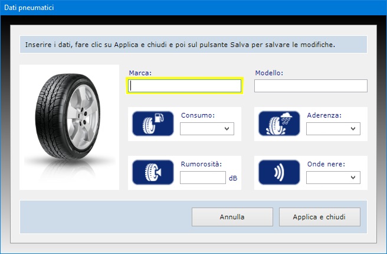Click the Consumo label text
Image resolution: width=387 pixels, height=254 pixels.
[x=197, y=115]
